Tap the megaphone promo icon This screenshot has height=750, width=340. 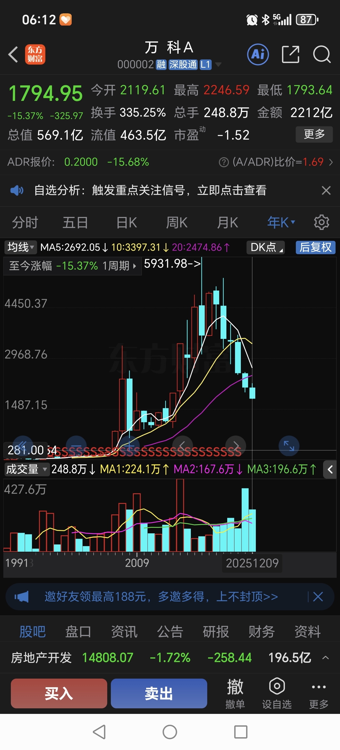[x=22, y=597]
